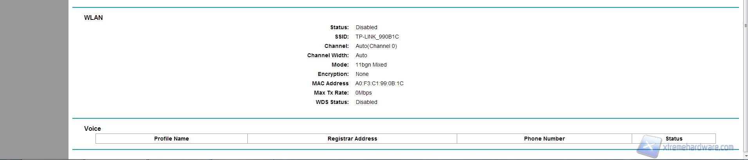Click the Voice section heading

point(92,129)
